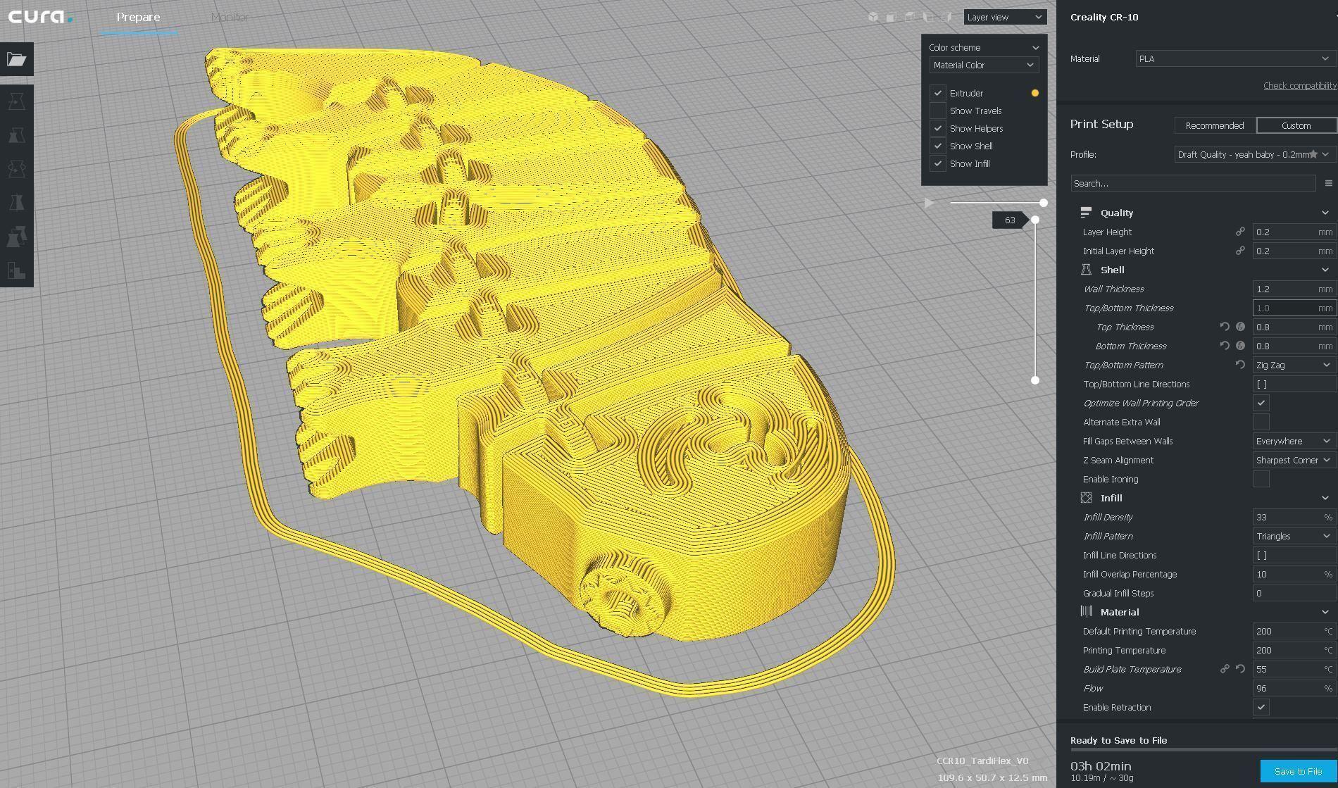Switch to the Monitor tab
Viewport: 1338px width, 788px height.
coord(230,17)
